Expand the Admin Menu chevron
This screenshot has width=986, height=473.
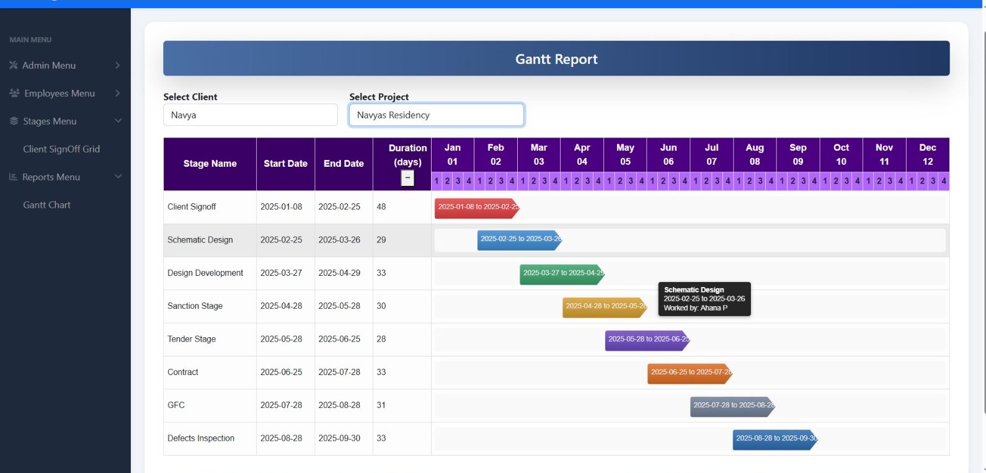pyautogui.click(x=117, y=65)
